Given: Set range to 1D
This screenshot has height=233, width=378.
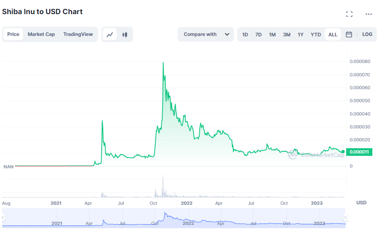Looking at the screenshot, I should click(245, 34).
